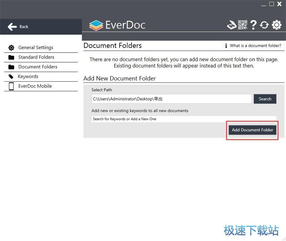
Task: Open settings gear icon in header
Action: [x=276, y=25]
